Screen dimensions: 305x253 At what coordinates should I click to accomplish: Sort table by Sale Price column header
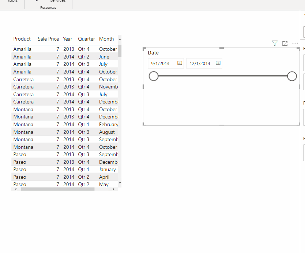point(48,39)
